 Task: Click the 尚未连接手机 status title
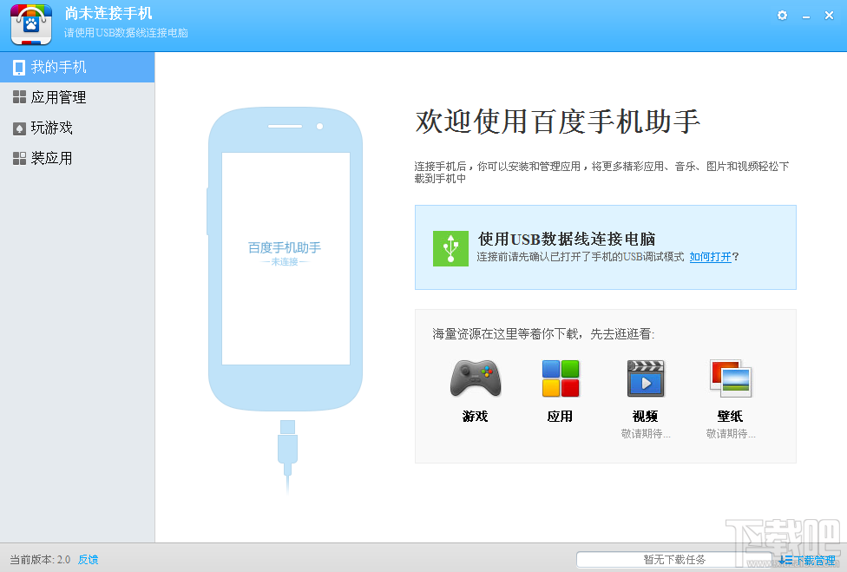[108, 14]
